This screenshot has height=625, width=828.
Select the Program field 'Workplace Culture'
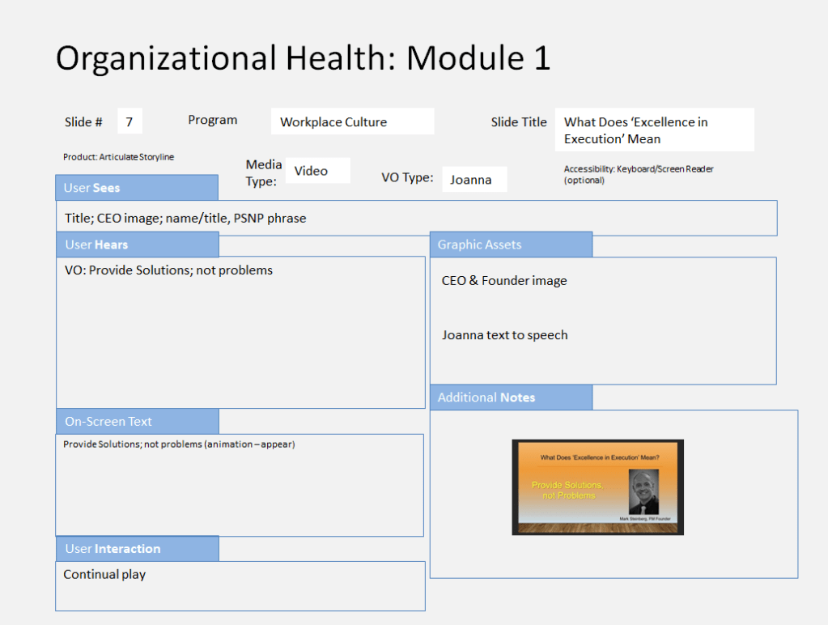pos(352,122)
